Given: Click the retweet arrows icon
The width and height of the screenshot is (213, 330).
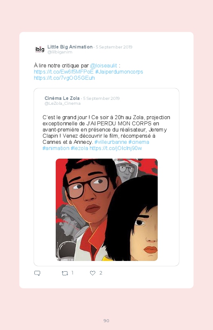Looking at the screenshot, I should click(65, 273).
